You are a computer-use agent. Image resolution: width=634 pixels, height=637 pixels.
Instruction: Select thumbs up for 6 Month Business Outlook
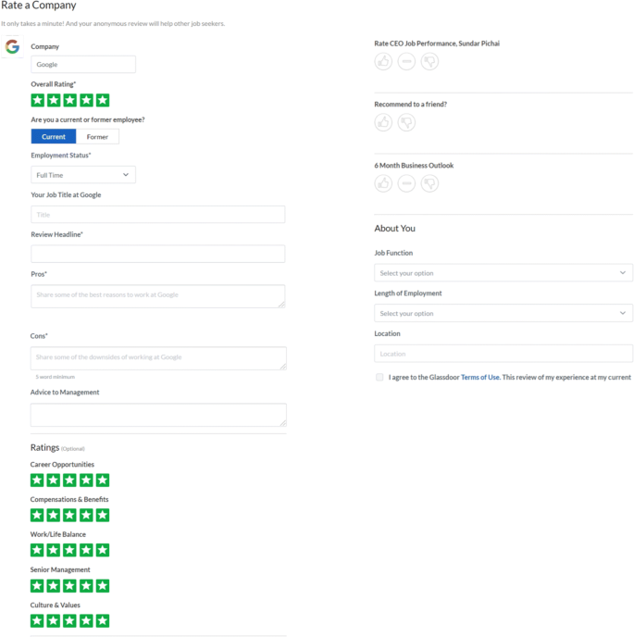point(383,183)
